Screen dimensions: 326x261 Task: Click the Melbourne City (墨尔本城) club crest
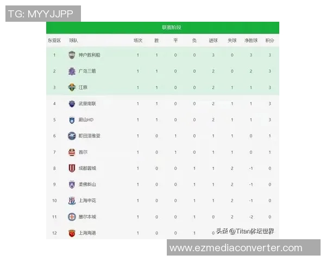pos(72,217)
